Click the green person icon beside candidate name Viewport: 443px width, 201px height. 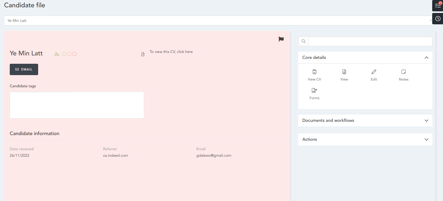(x=57, y=54)
